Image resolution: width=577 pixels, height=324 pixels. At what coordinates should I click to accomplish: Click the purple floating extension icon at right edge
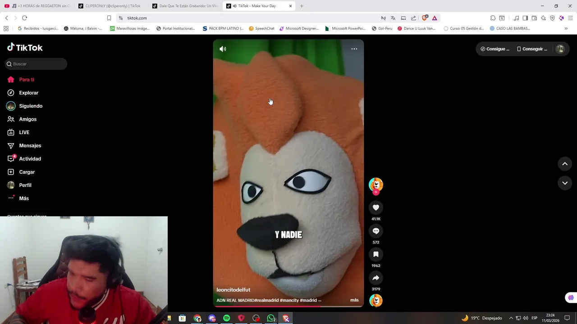click(x=571, y=297)
